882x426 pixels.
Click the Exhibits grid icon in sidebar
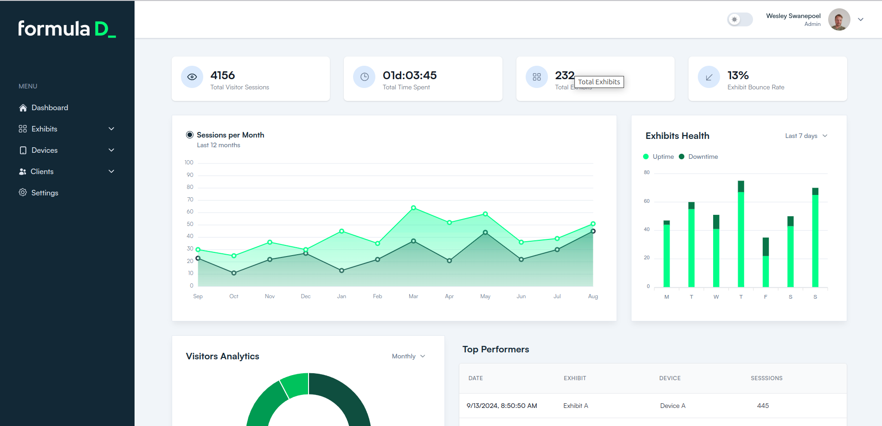[x=23, y=129]
